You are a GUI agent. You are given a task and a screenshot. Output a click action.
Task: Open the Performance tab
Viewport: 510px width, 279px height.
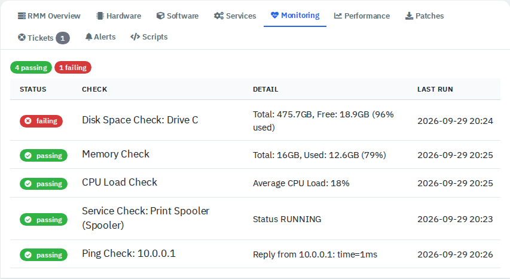362,16
